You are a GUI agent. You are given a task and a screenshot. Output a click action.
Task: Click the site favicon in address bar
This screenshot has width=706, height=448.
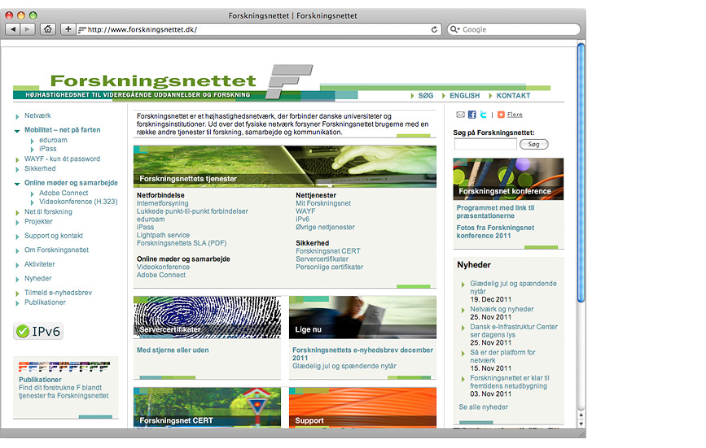pyautogui.click(x=81, y=29)
